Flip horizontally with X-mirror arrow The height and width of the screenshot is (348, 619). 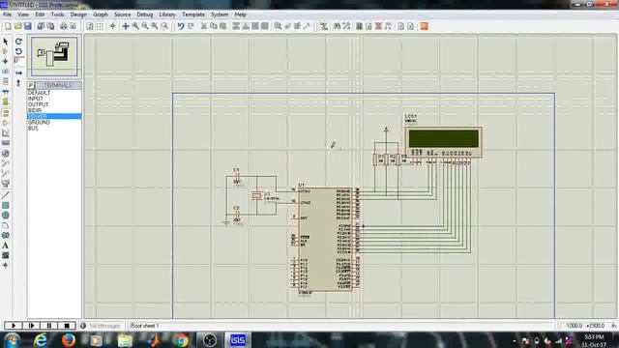(18, 73)
